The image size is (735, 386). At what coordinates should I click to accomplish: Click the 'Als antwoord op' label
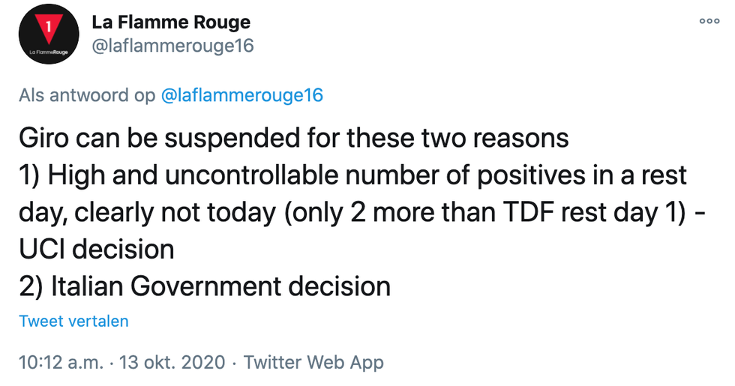(x=87, y=95)
